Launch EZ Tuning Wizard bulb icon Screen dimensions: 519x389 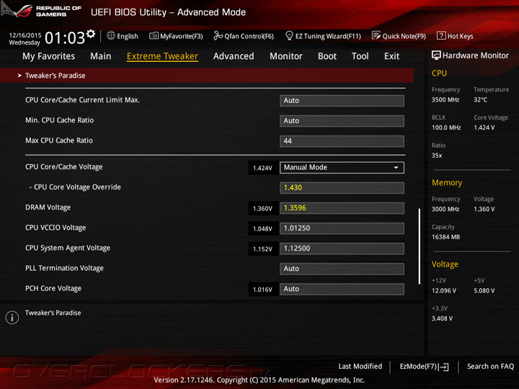[x=289, y=35]
